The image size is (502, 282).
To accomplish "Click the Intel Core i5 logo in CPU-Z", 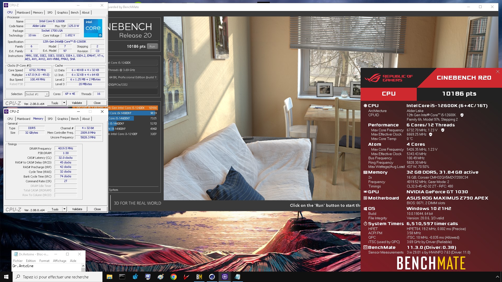I will click(93, 28).
